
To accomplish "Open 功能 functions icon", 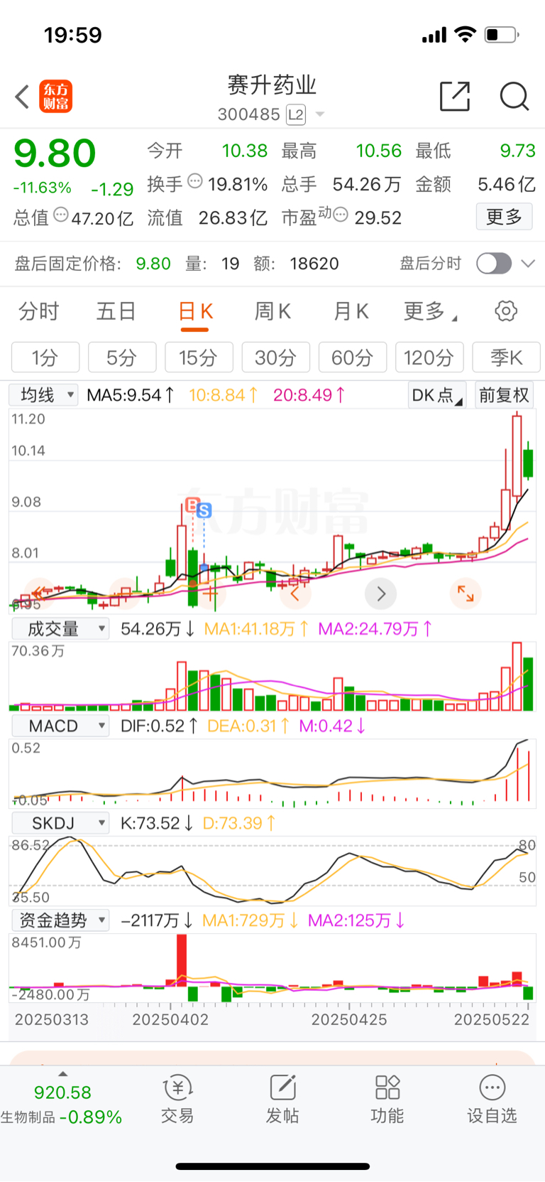I will pyautogui.click(x=387, y=1099).
